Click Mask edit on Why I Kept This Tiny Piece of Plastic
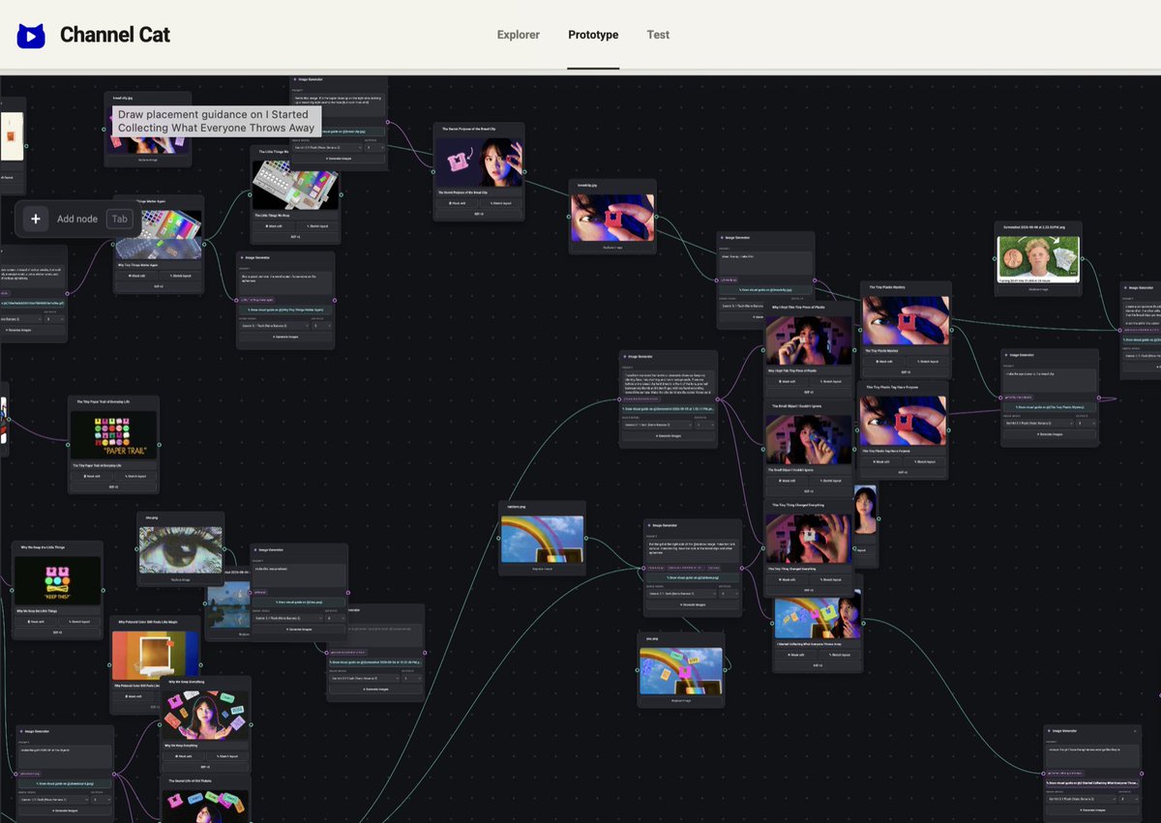Viewport: 1161px width, 823px height. click(x=789, y=381)
